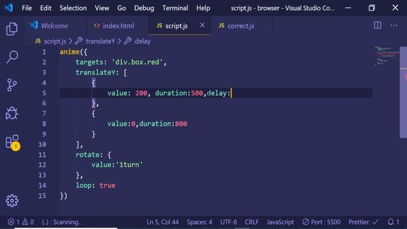Switch to the Welcome tab

[x=55, y=25]
